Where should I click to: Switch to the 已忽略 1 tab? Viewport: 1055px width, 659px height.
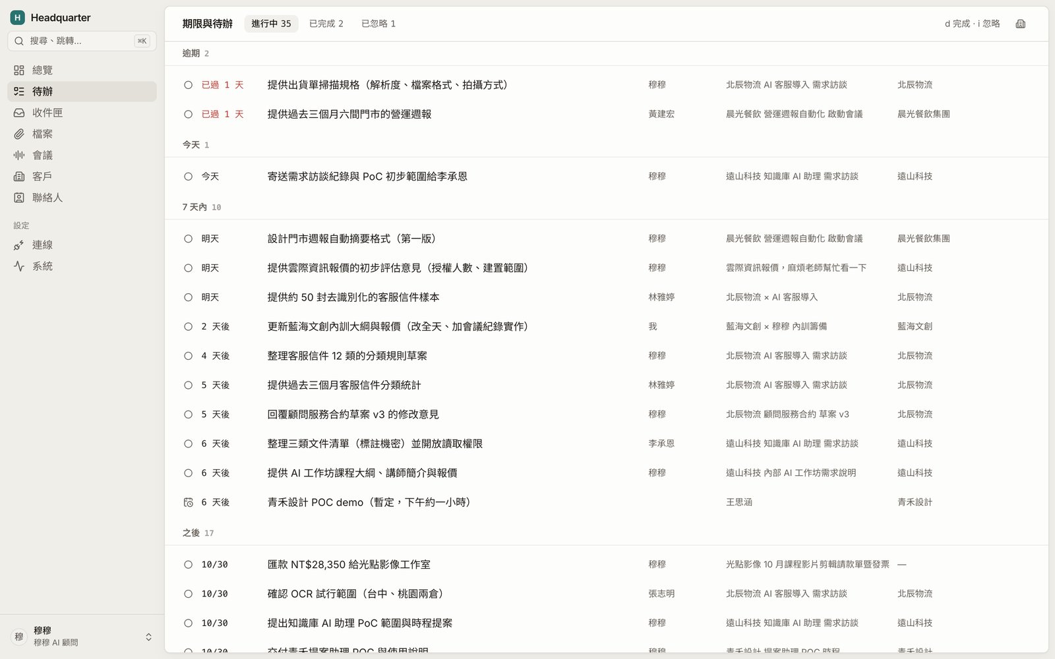[x=378, y=24]
